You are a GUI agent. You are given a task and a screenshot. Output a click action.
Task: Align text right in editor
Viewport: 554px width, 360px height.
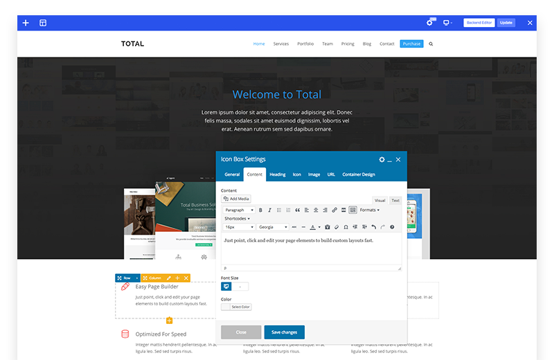(x=325, y=210)
